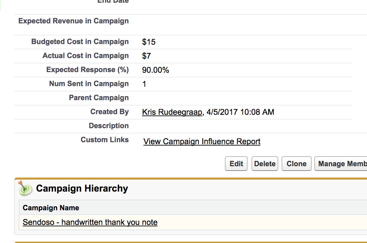The height and width of the screenshot is (243, 367).
Task: Click the Campaign Name column header
Action: (51, 208)
